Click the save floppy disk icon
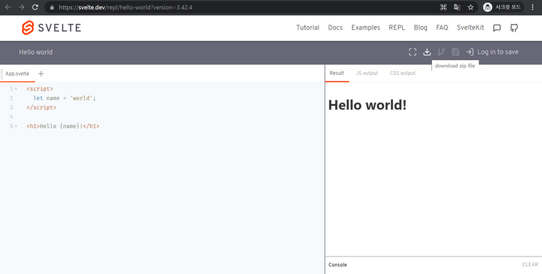 coord(456,52)
